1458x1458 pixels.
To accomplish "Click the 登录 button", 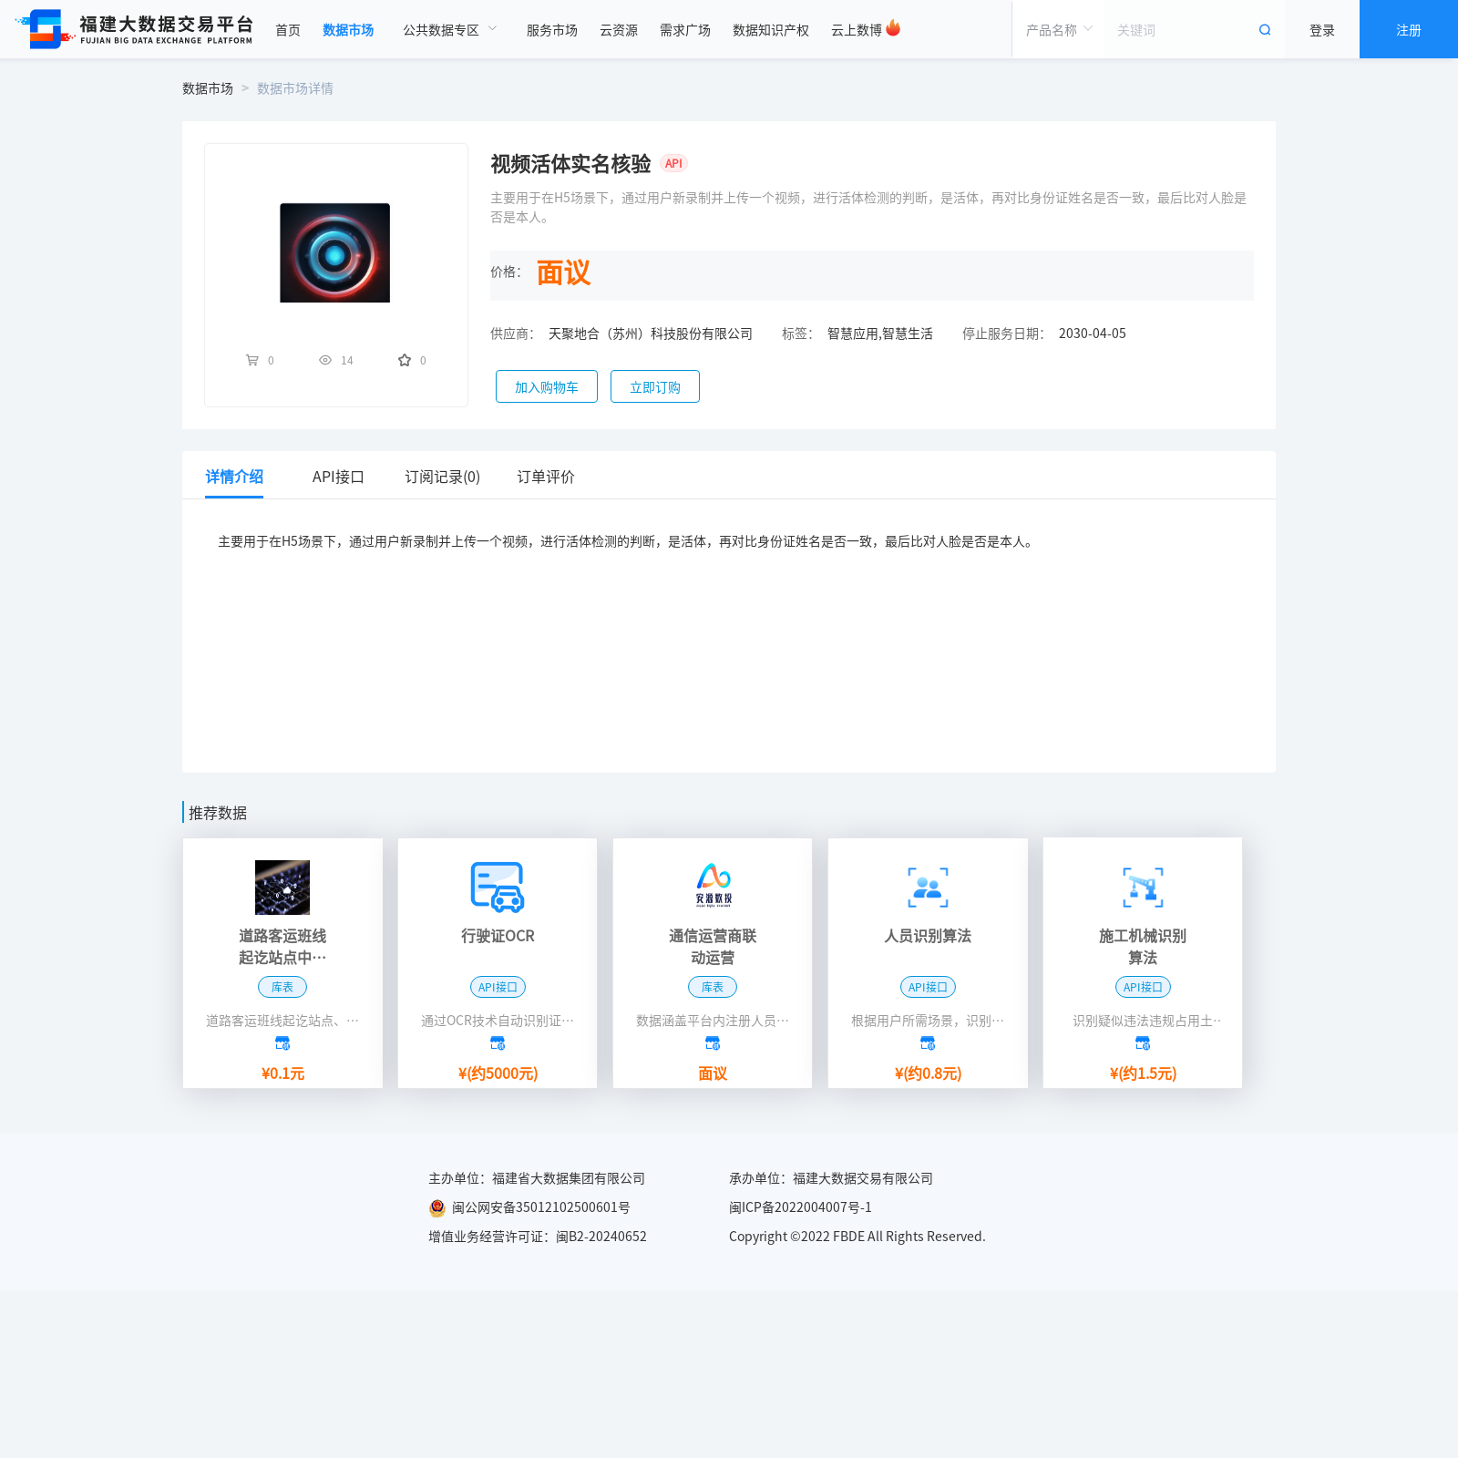I will [1322, 30].
